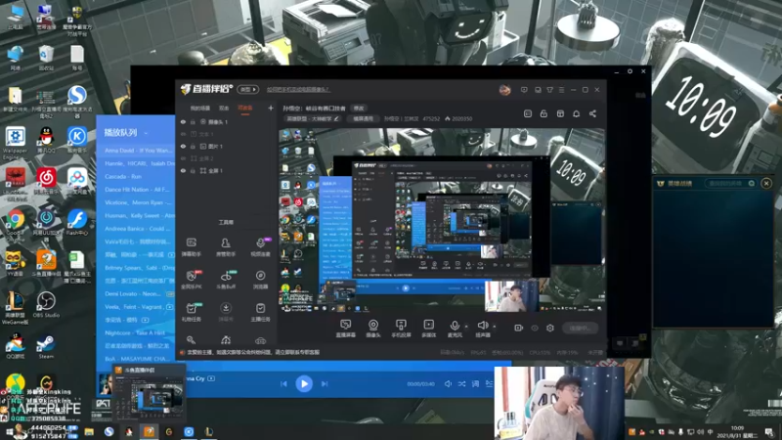This screenshot has height=440, width=782.
Task: Click the record video icon near settings
Action: click(x=519, y=328)
